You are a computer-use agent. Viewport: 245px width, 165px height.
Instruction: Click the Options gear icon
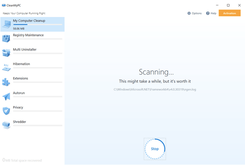point(189,13)
